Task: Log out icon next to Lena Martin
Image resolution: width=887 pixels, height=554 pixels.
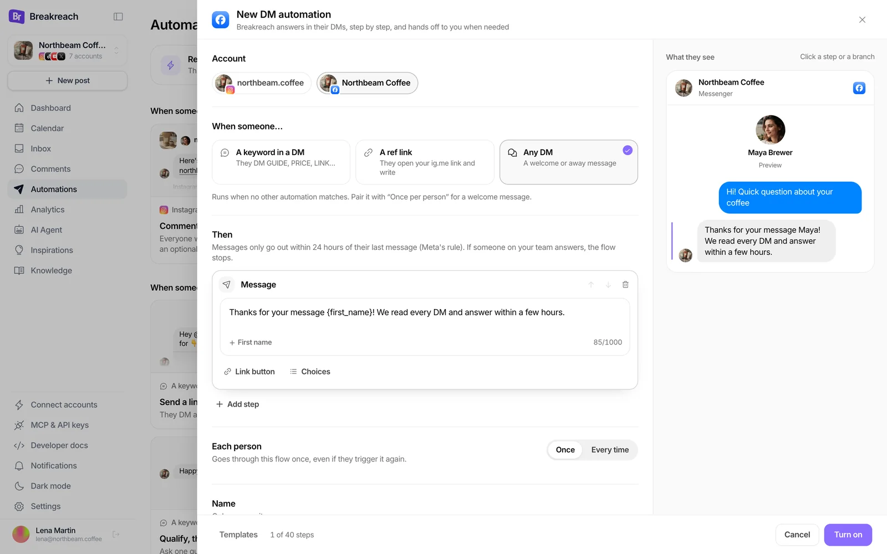Action: pos(116,535)
